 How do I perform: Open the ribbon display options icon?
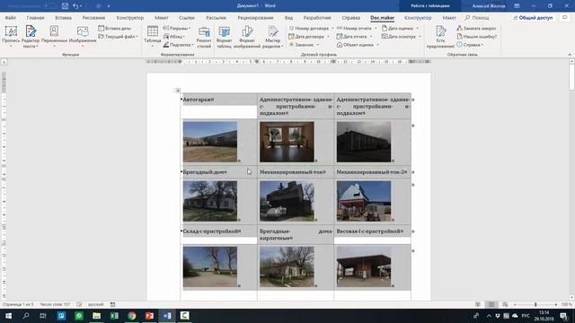coord(517,6)
